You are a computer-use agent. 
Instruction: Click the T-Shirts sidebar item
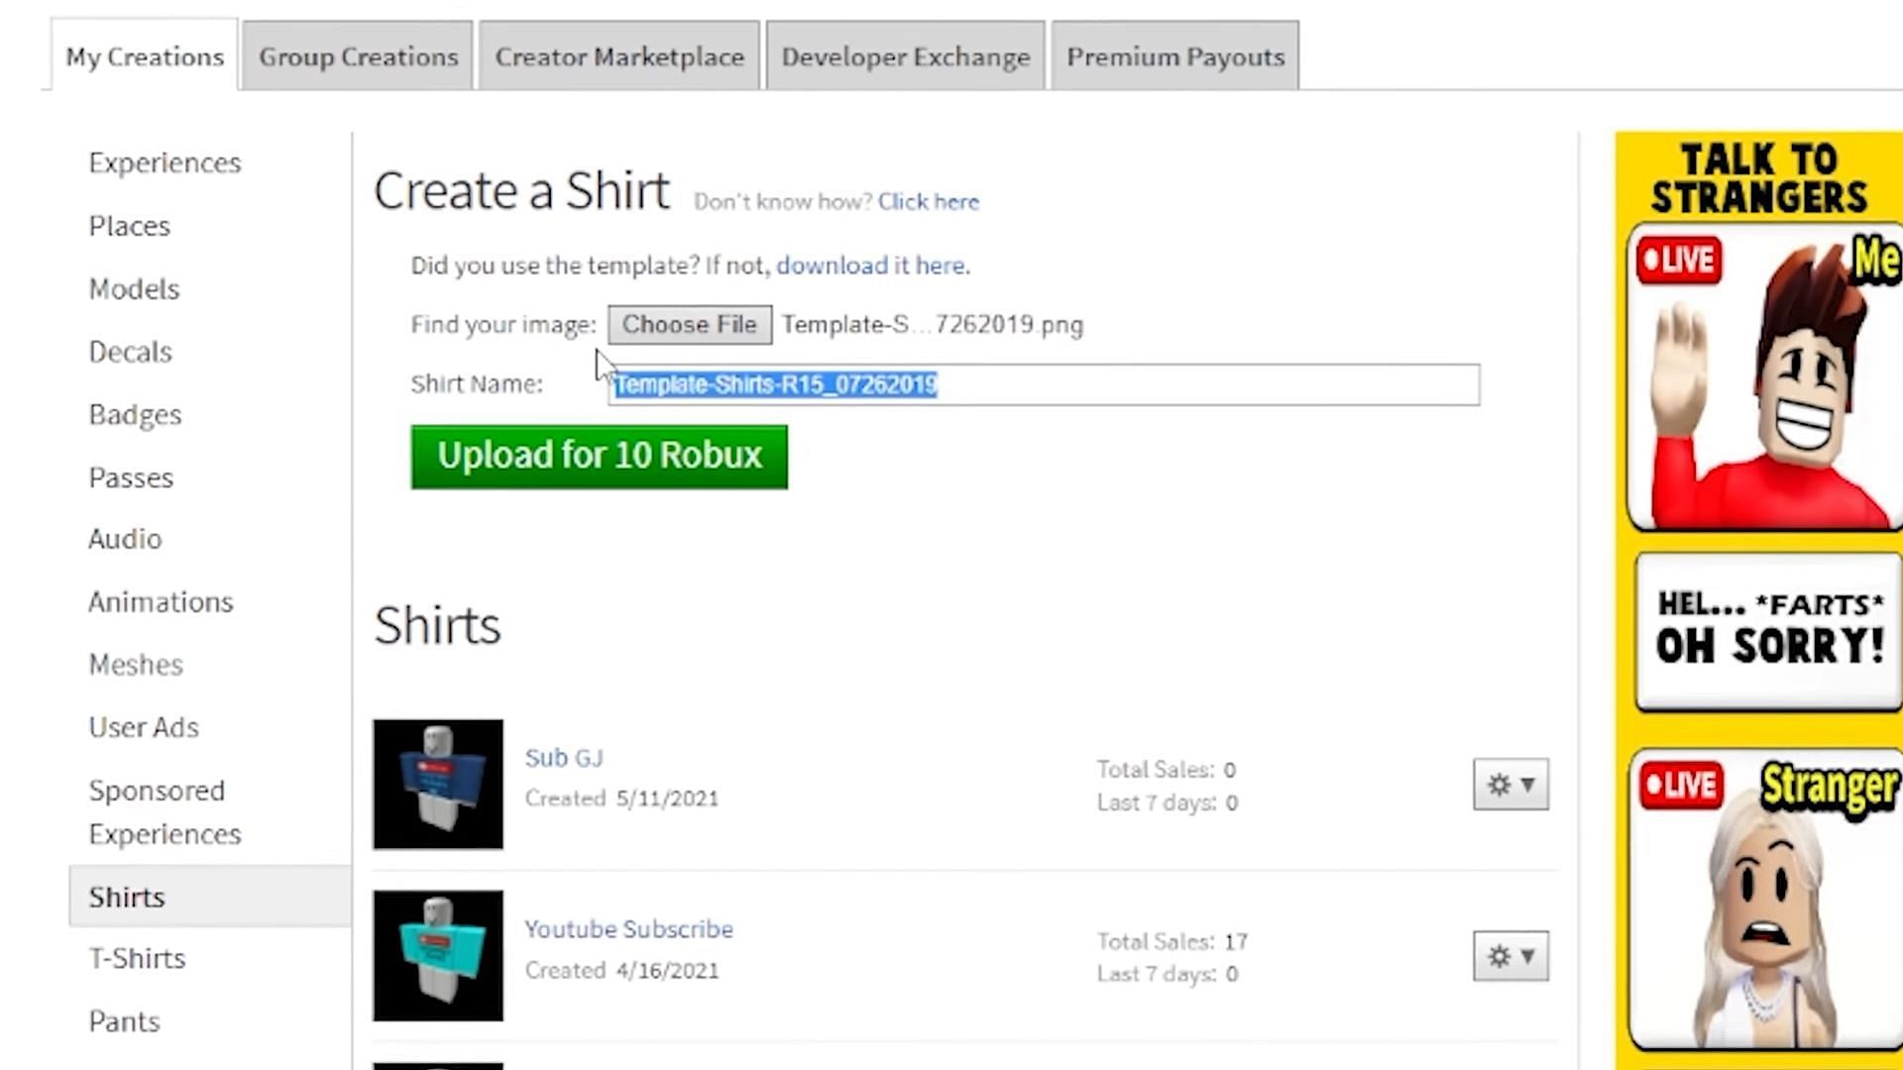click(x=139, y=958)
